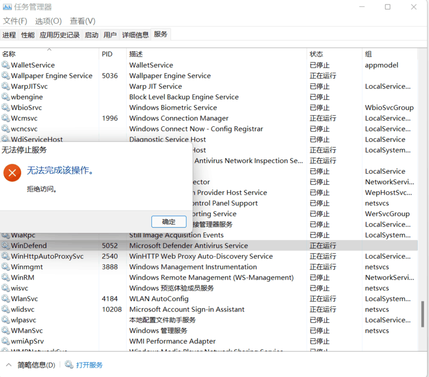This screenshot has width=429, height=377.
Task: Click the 简略信息(D) label
Action: (36, 365)
